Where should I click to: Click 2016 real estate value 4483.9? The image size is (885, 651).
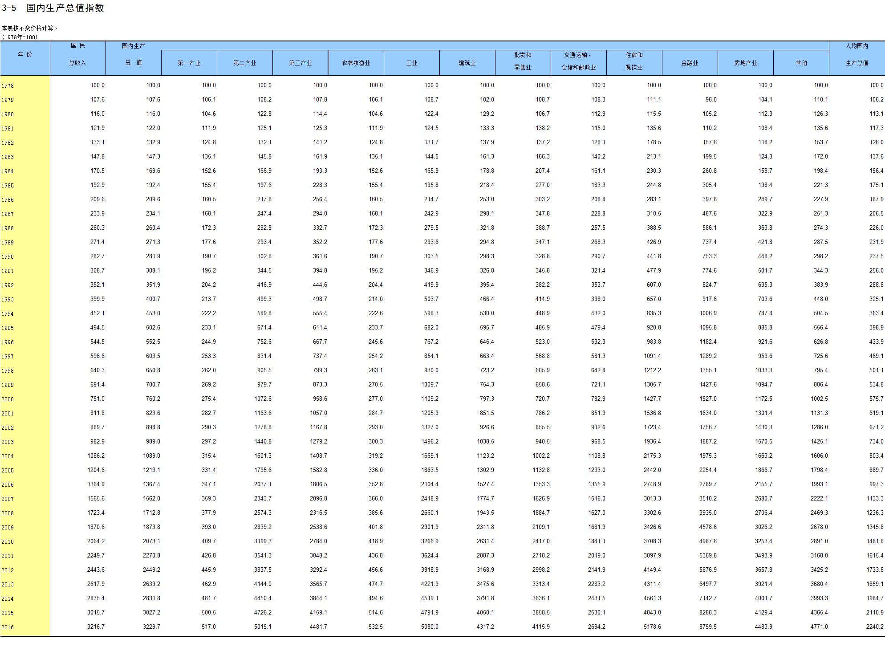pos(763,627)
